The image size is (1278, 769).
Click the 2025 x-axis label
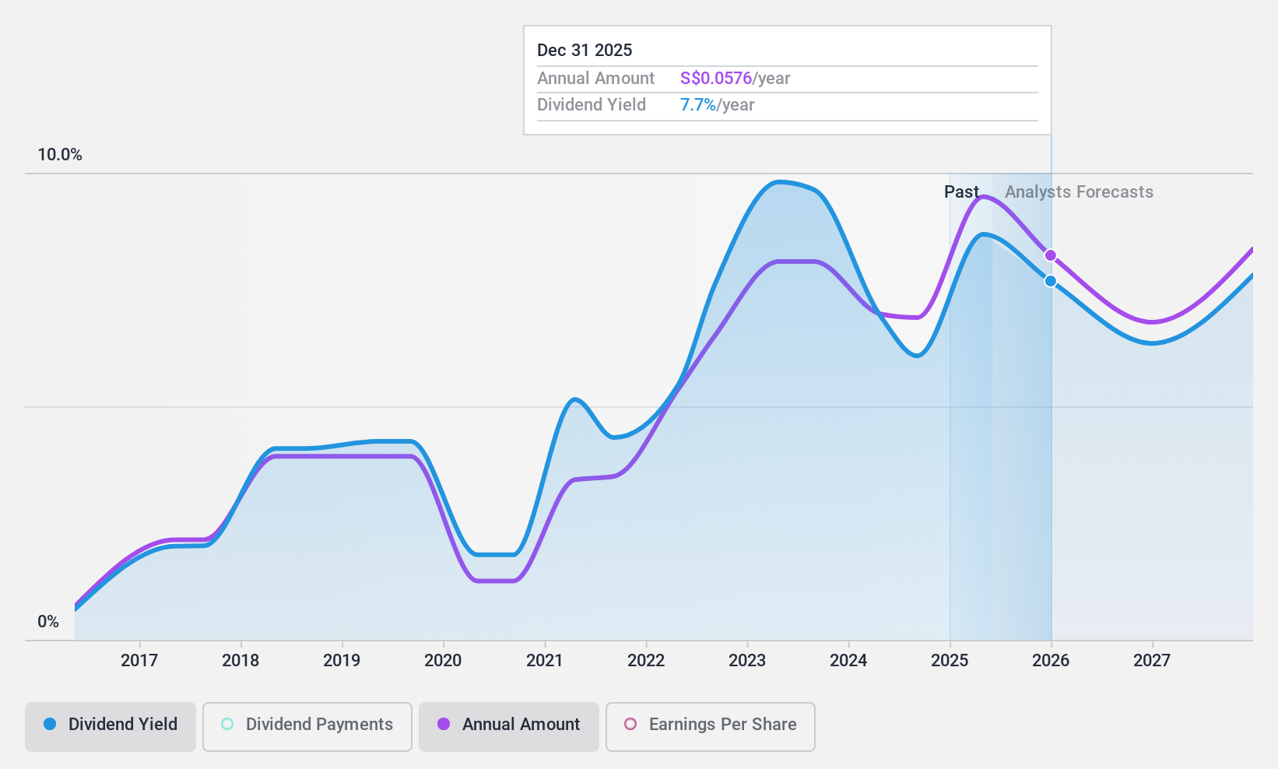tap(950, 661)
